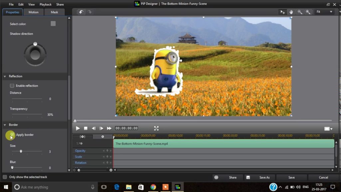
Task: Click the track 1 effect icon
Action: (81, 143)
